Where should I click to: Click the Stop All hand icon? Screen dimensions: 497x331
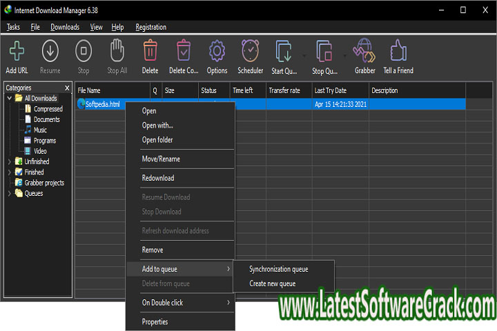click(x=117, y=50)
